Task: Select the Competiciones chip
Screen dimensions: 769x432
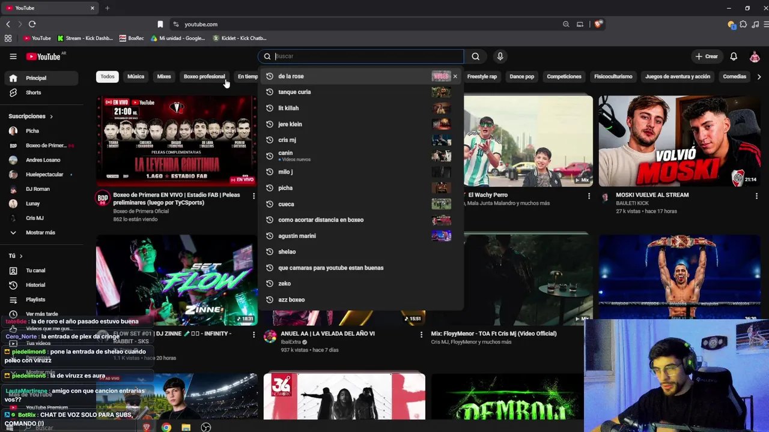Action: pos(564,77)
